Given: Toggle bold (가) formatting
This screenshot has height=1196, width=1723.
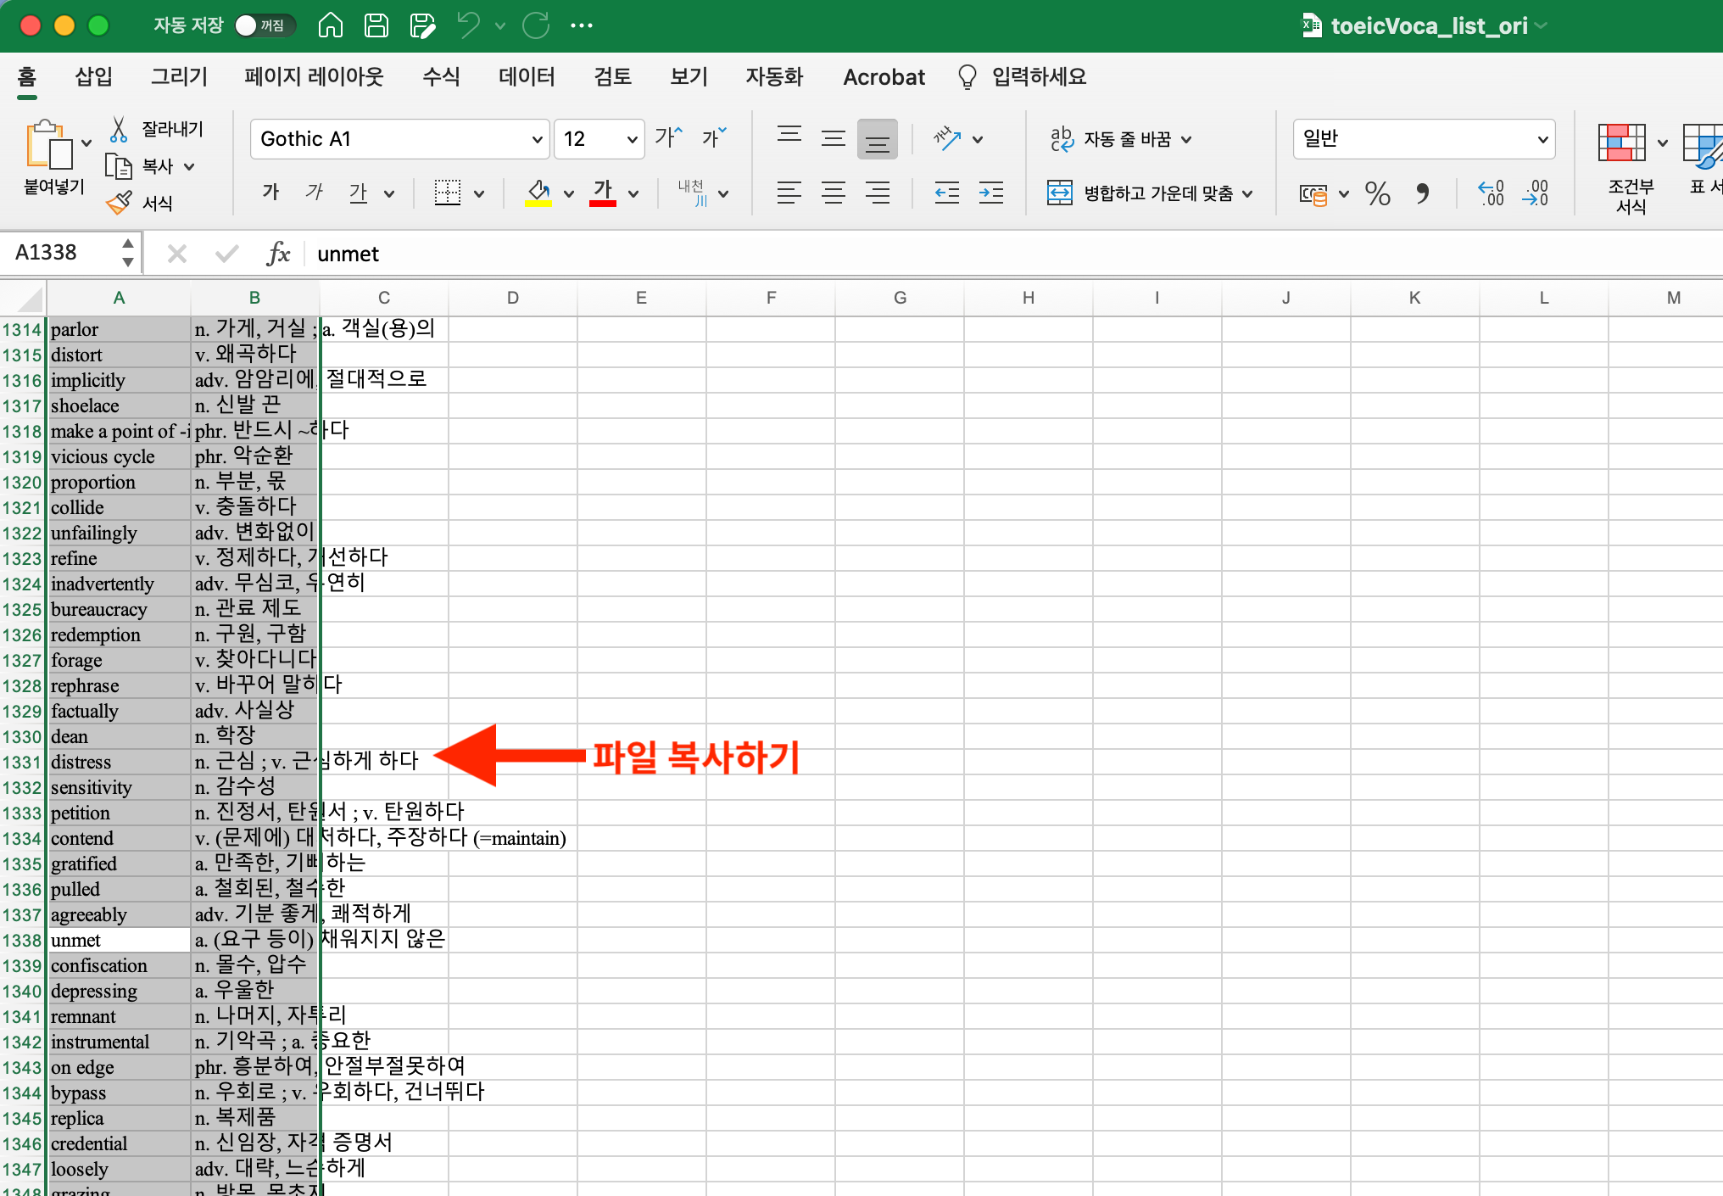Looking at the screenshot, I should point(270,193).
